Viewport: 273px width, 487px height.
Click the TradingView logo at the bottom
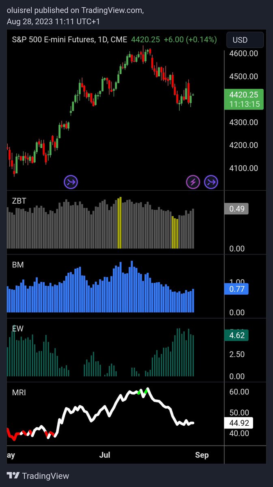coord(38,476)
